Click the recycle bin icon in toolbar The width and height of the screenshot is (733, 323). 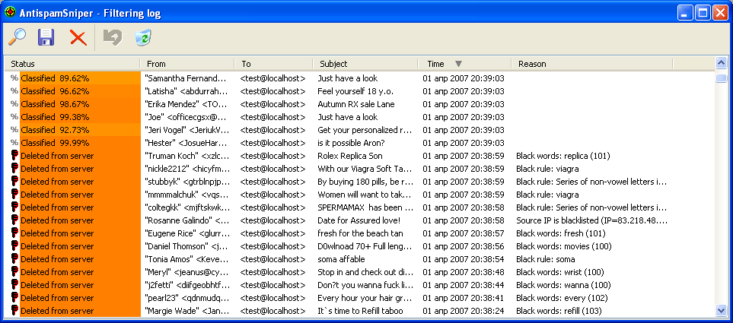143,37
